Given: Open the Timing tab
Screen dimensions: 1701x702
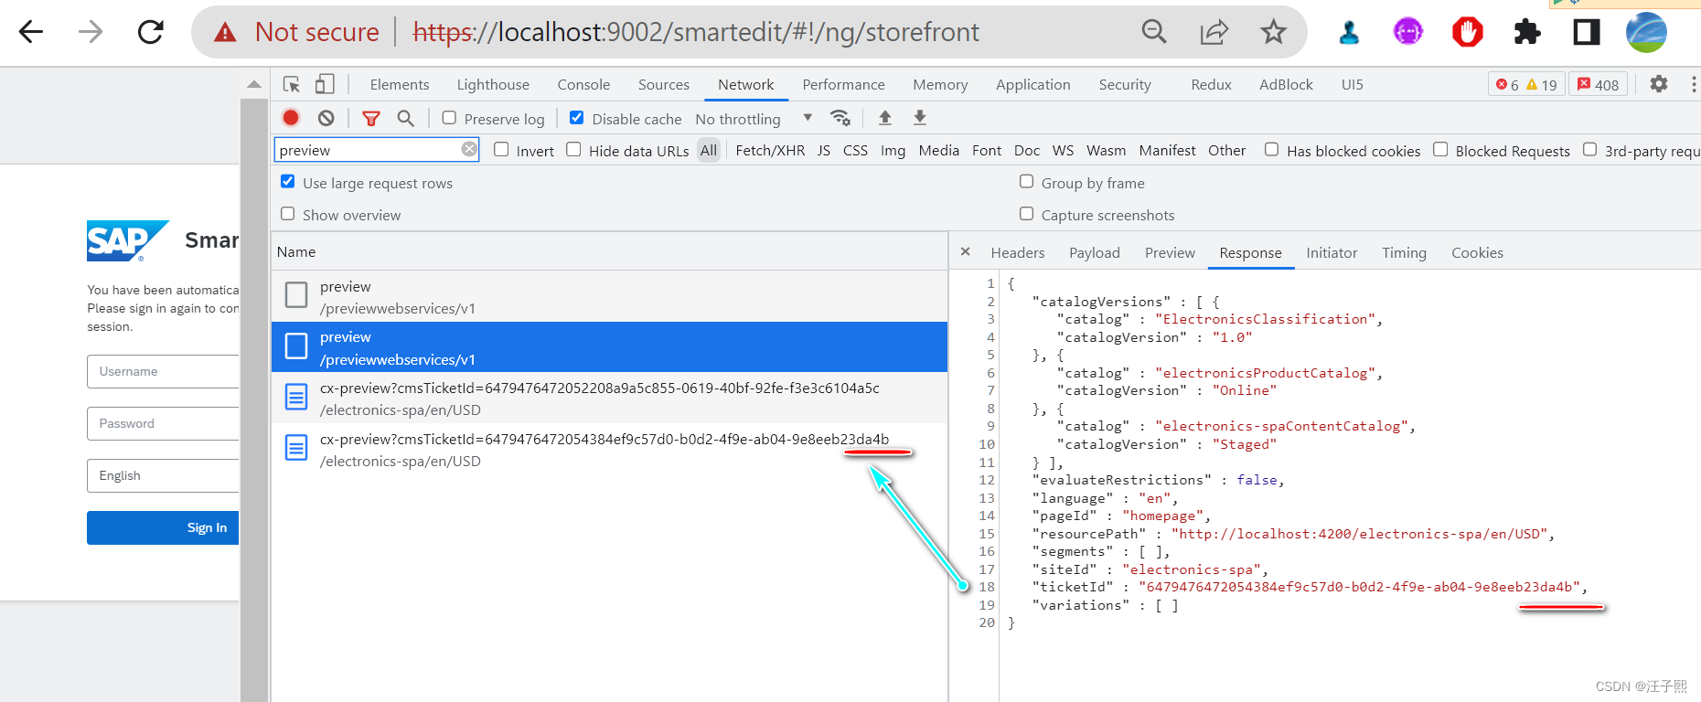Looking at the screenshot, I should click(1404, 252).
